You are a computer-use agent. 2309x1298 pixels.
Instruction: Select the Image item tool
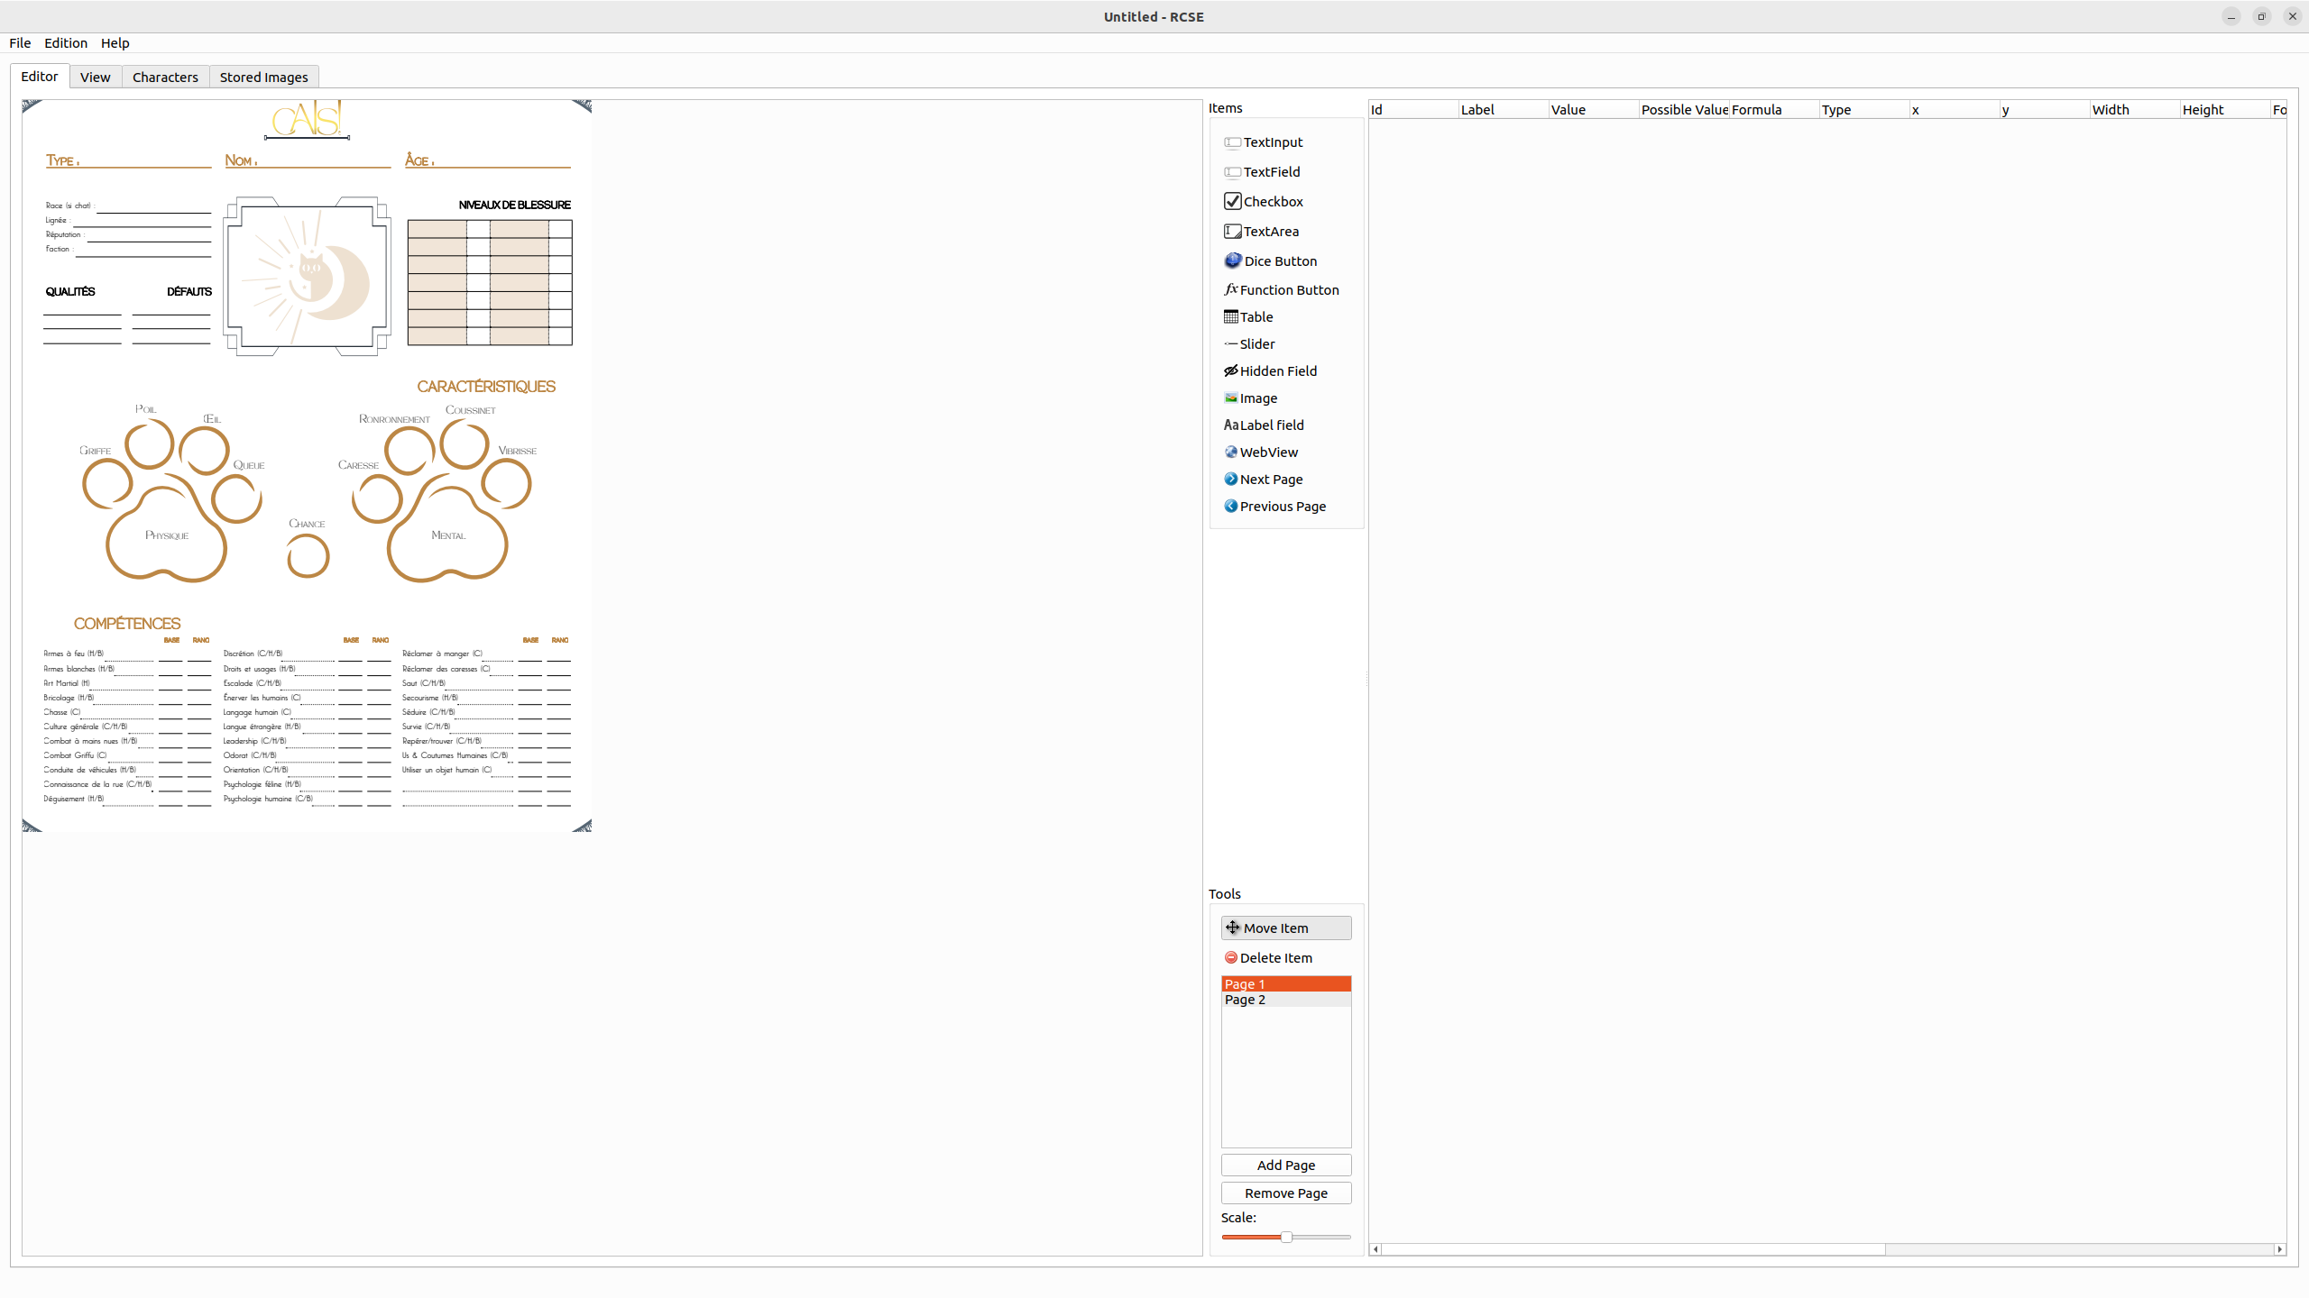pyautogui.click(x=1257, y=398)
